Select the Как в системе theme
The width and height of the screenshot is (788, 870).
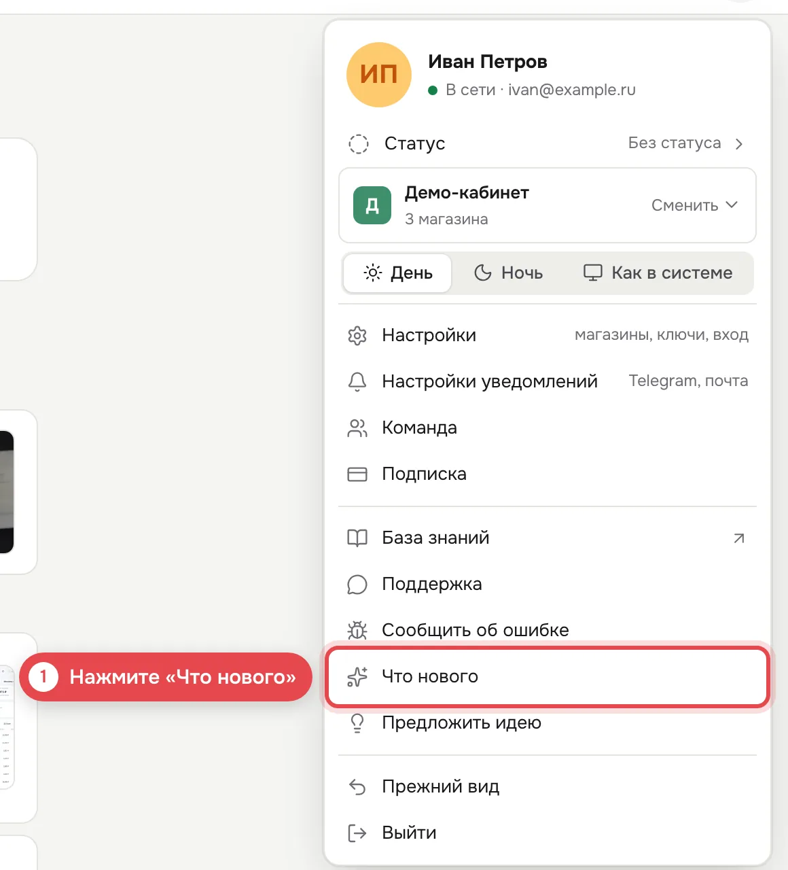[658, 273]
